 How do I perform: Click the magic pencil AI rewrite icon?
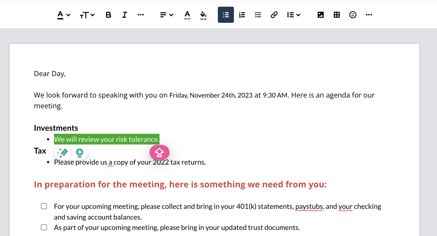click(x=63, y=153)
